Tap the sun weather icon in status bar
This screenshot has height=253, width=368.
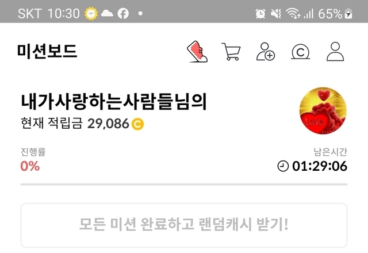(x=91, y=13)
